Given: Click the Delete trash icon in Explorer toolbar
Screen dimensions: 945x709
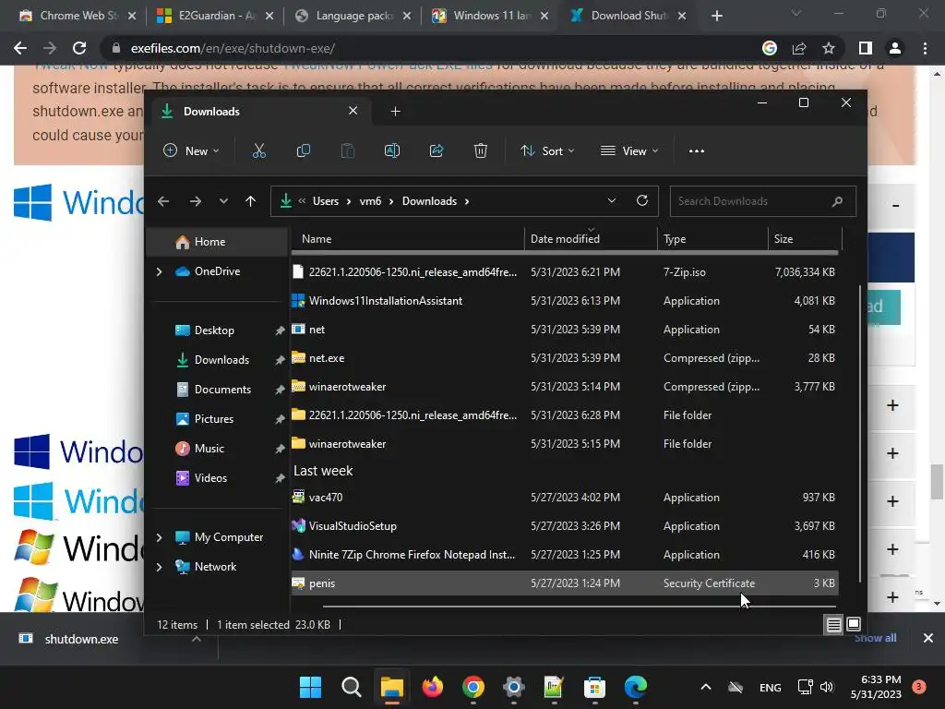Looking at the screenshot, I should tap(480, 150).
